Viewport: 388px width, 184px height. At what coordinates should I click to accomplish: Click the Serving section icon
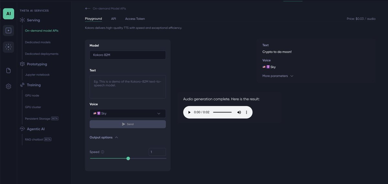point(22,20)
